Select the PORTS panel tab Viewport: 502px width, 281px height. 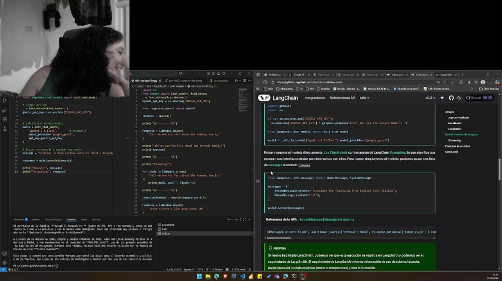(84, 219)
